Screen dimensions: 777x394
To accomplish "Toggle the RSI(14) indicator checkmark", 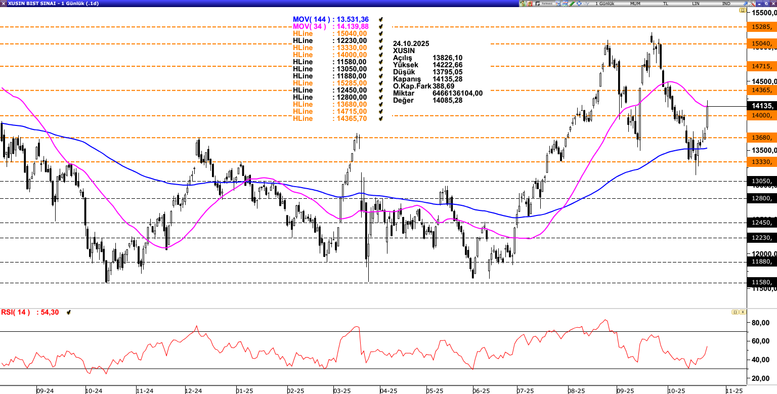I will pyautogui.click(x=69, y=313).
